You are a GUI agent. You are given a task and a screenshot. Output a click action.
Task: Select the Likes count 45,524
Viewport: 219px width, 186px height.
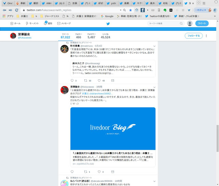pos(105,36)
